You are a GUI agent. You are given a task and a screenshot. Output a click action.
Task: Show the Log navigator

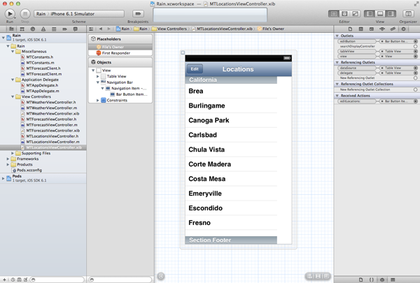[76, 29]
